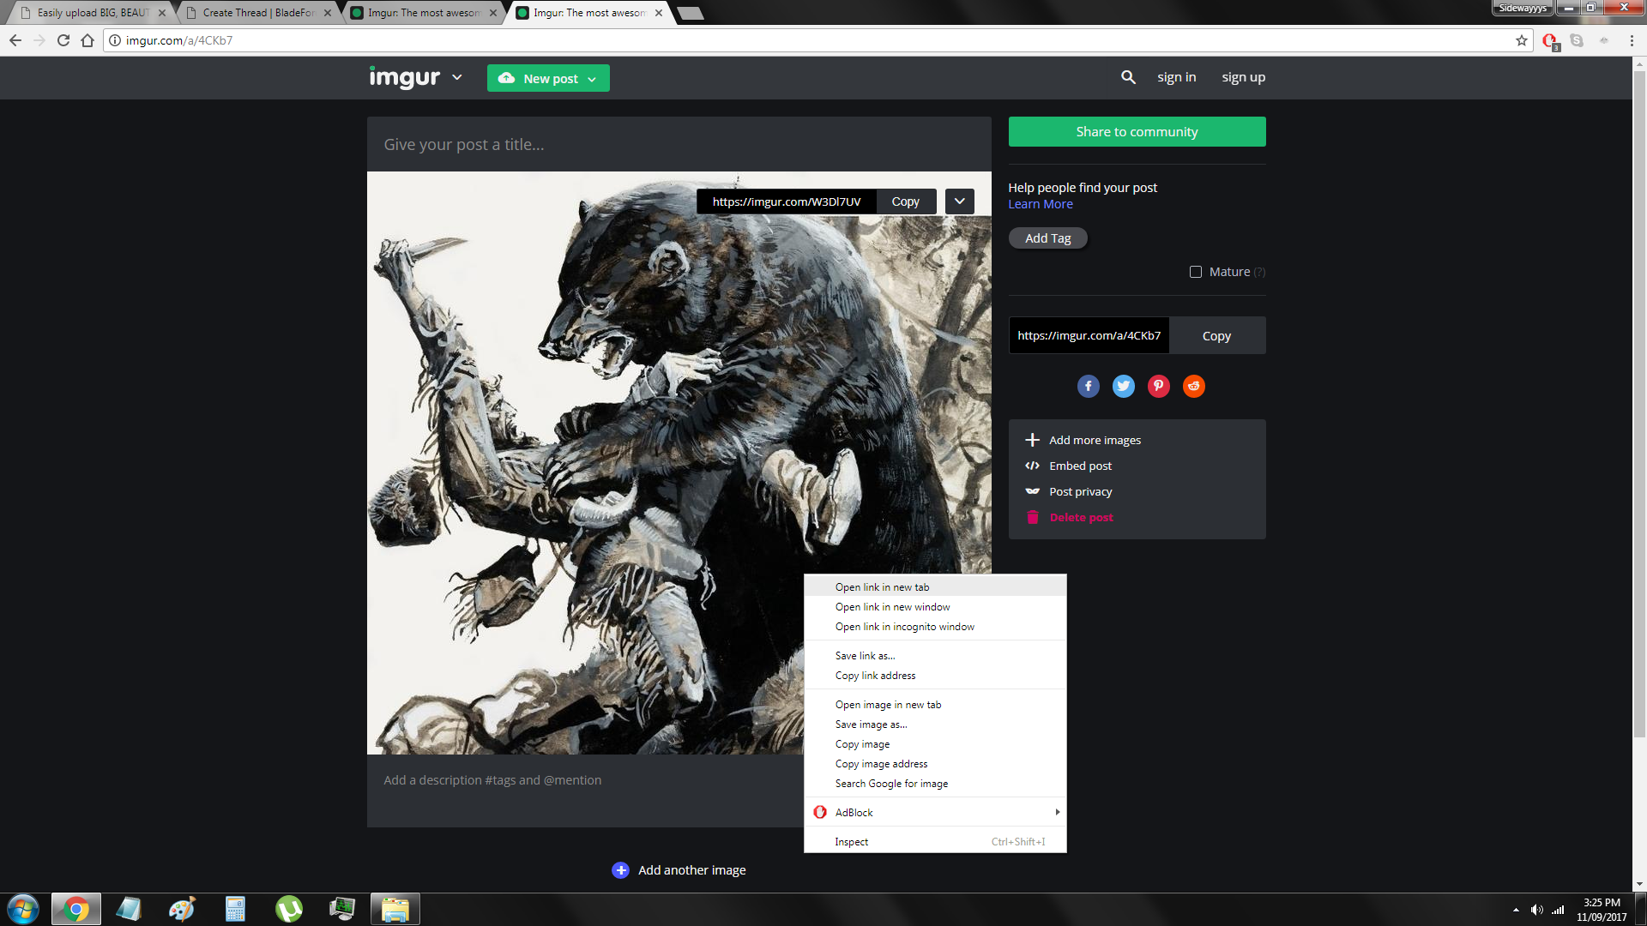Expand the New post dropdown arrow
This screenshot has height=926, width=1647.
click(x=592, y=79)
